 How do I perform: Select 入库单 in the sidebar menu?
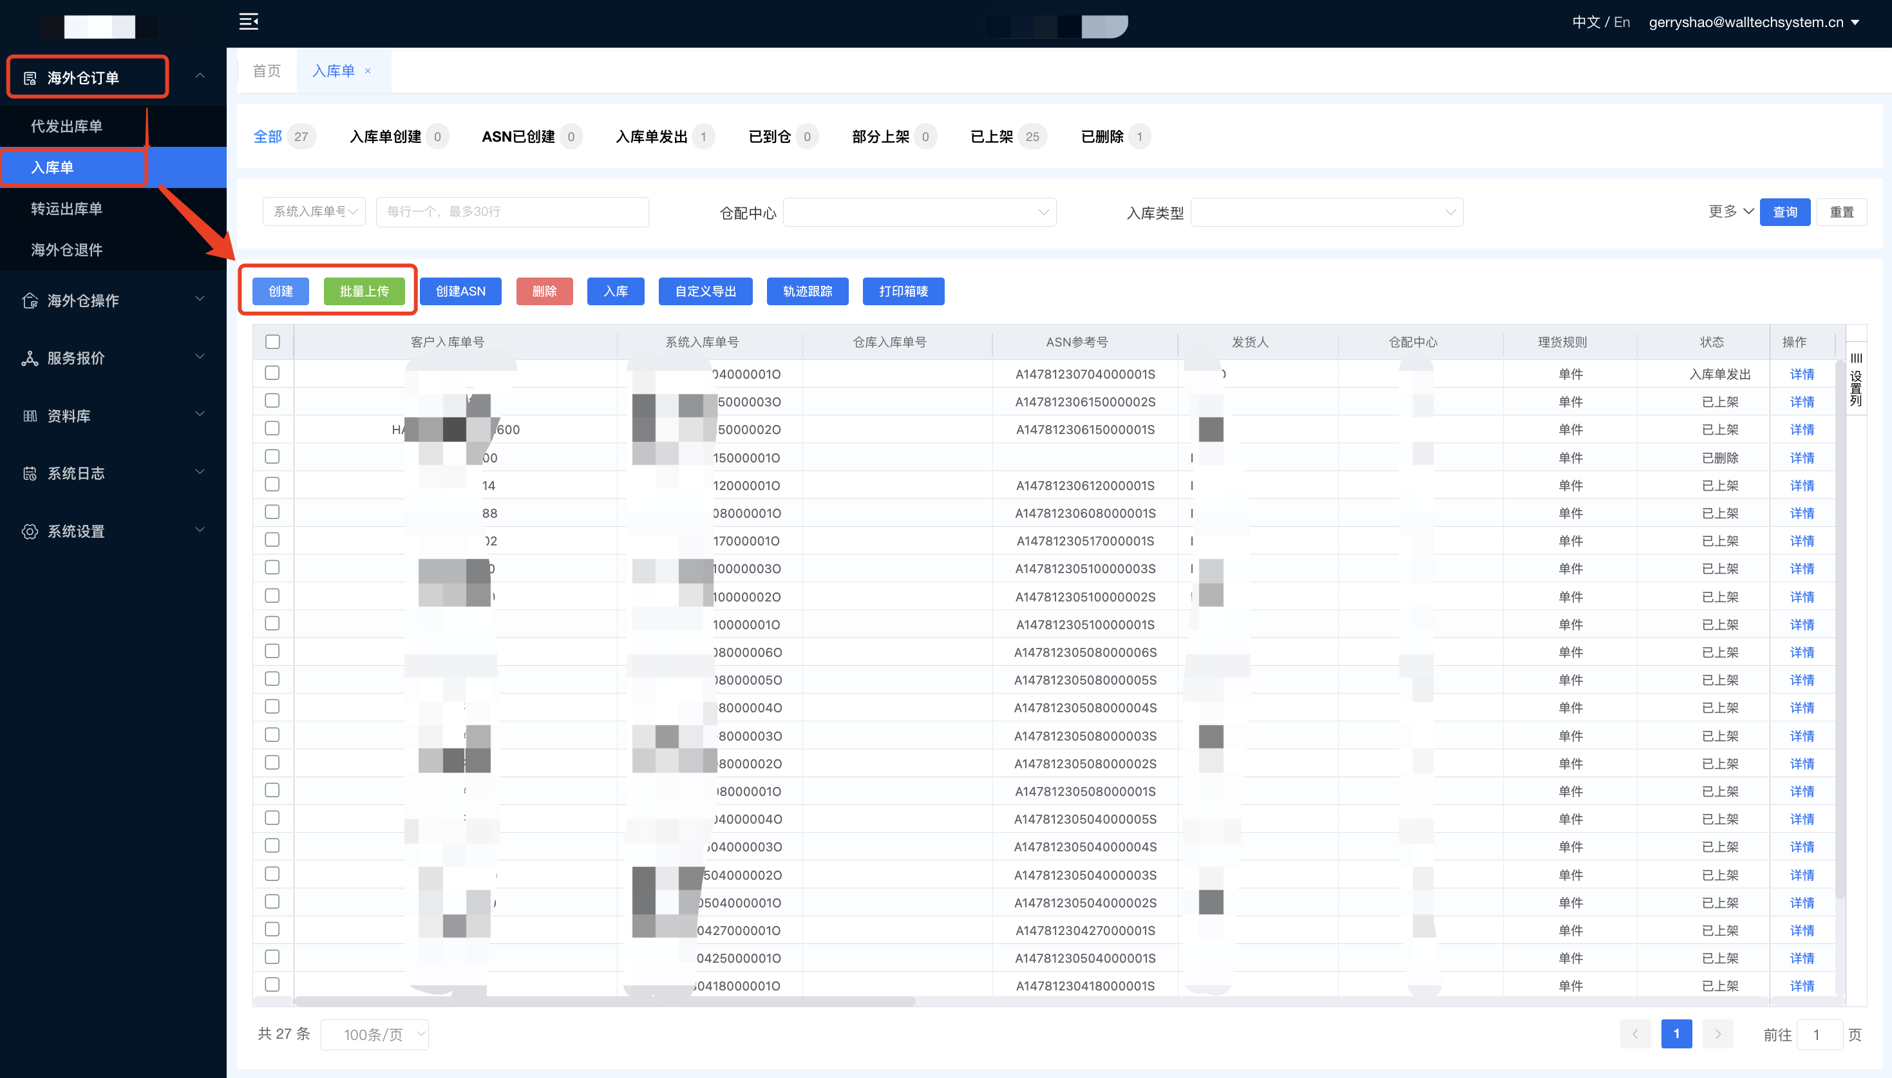pyautogui.click(x=113, y=167)
